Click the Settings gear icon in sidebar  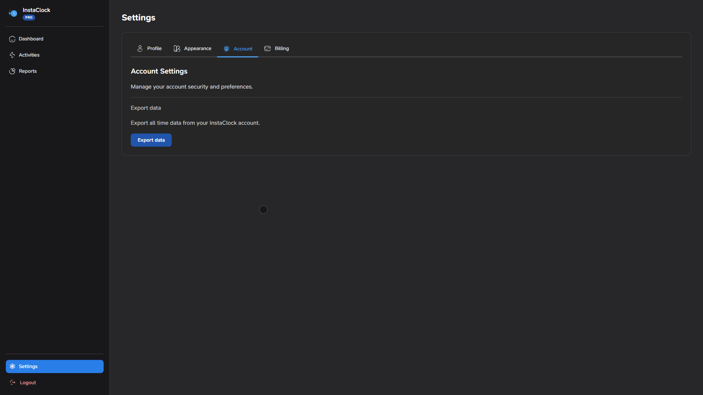click(13, 366)
